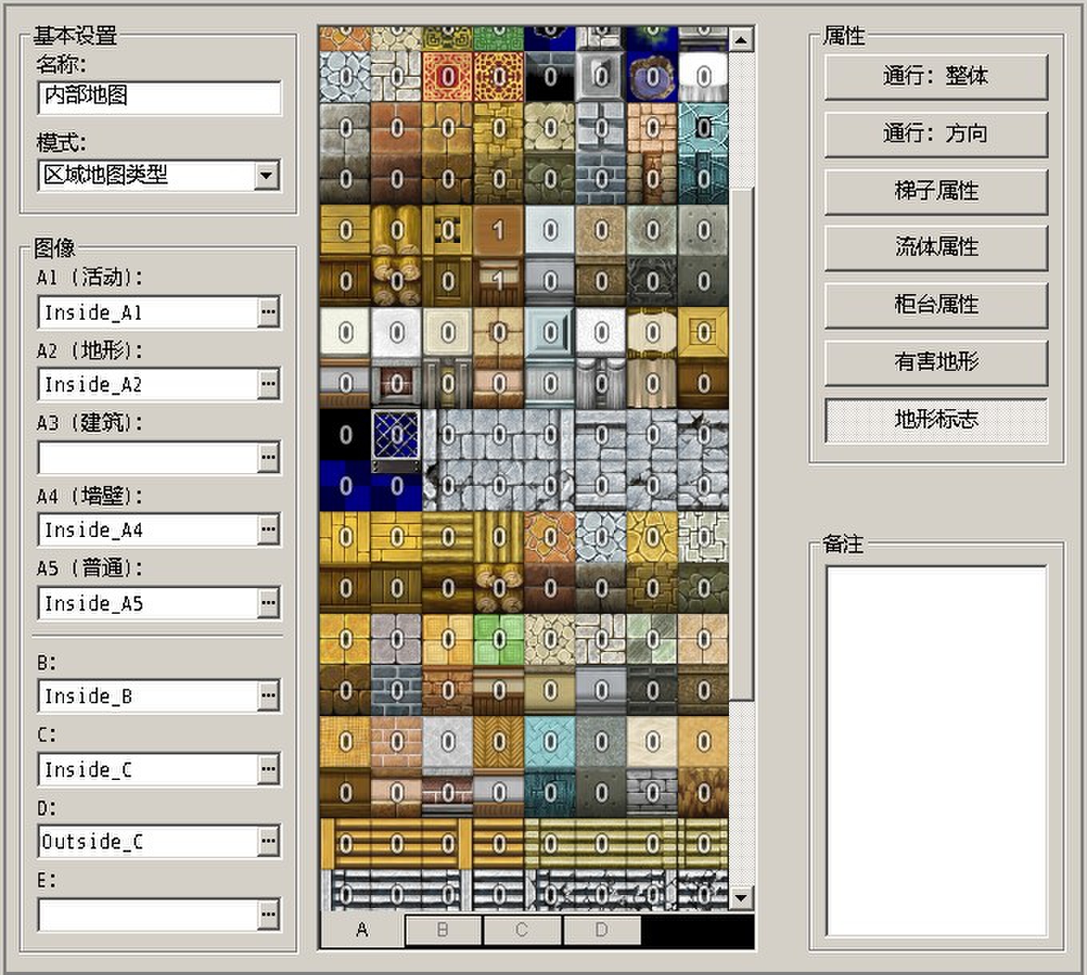The width and height of the screenshot is (1087, 975).
Task: Toggle the 地形标志 button
Action: 936,420
